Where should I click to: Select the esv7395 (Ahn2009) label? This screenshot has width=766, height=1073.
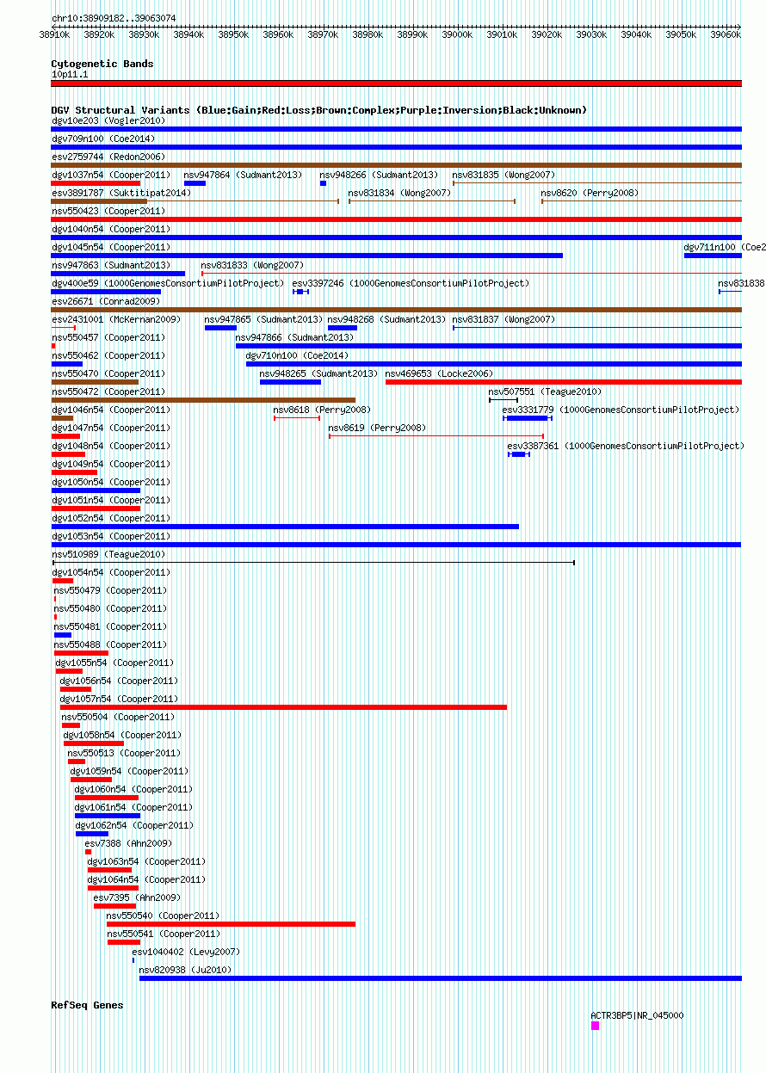[x=137, y=897]
